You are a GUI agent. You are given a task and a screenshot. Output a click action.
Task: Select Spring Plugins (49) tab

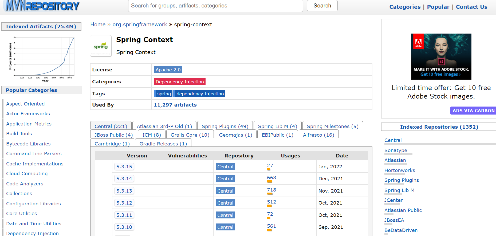[x=225, y=126]
